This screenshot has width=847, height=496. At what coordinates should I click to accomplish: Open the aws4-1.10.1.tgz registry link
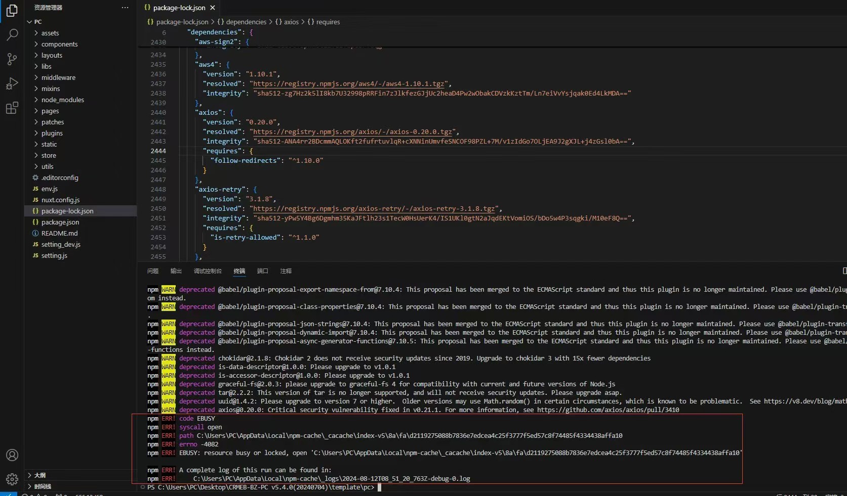click(x=348, y=84)
